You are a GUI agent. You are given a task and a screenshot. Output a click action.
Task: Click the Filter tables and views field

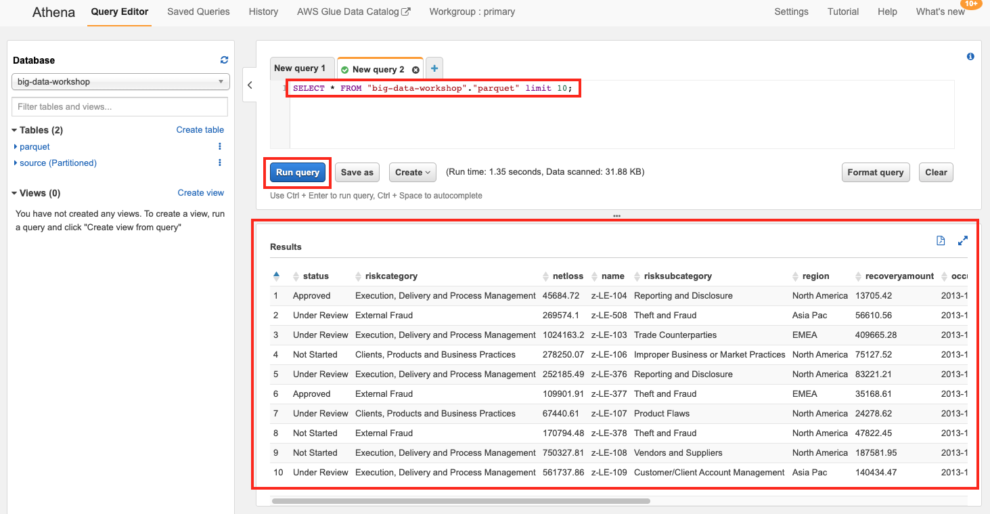click(120, 107)
